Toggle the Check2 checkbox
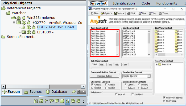The image size is (186, 106). 106,85
